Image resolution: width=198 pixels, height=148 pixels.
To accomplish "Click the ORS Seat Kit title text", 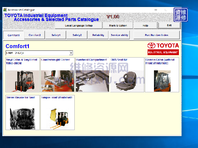I will [x=119, y=60].
